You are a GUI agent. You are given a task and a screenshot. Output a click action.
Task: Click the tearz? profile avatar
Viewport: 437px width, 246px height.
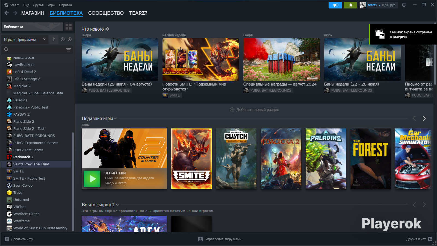pos(363,5)
